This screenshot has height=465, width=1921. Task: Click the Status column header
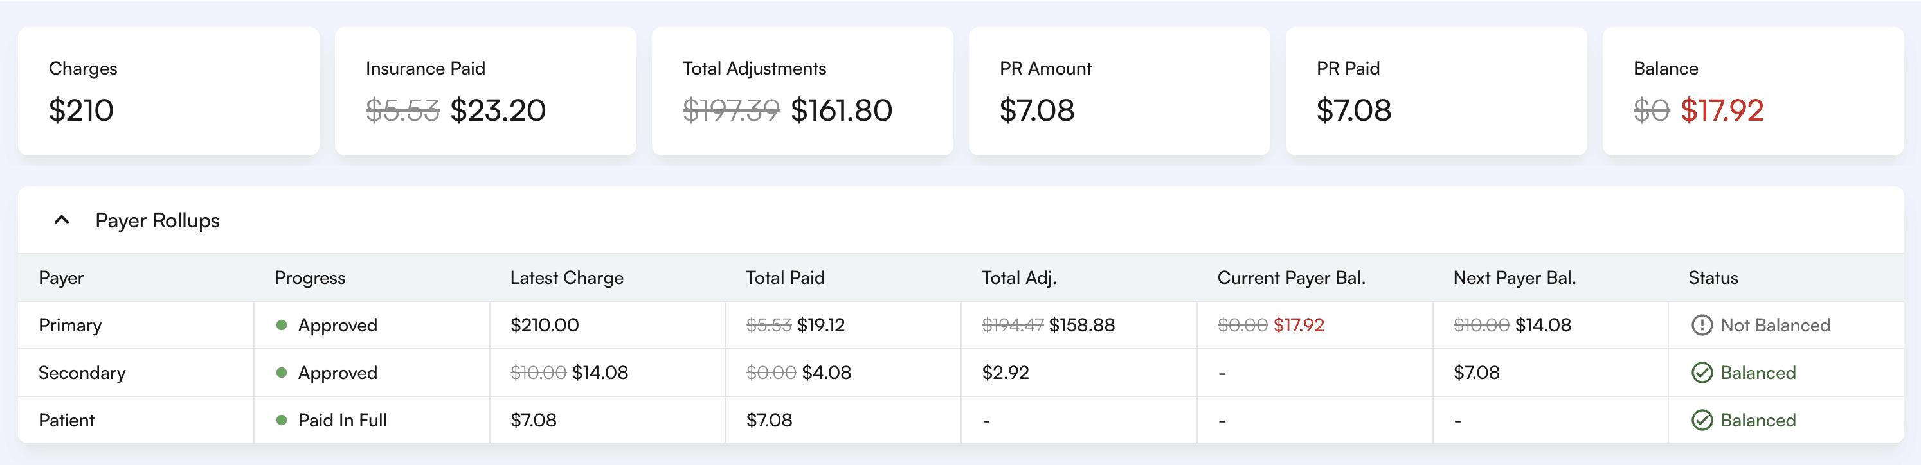point(1713,278)
